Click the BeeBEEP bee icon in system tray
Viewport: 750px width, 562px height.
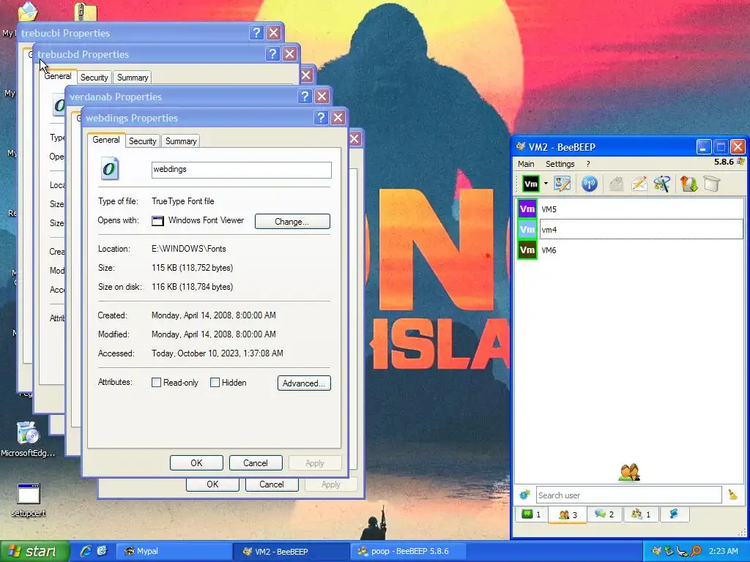[656, 551]
